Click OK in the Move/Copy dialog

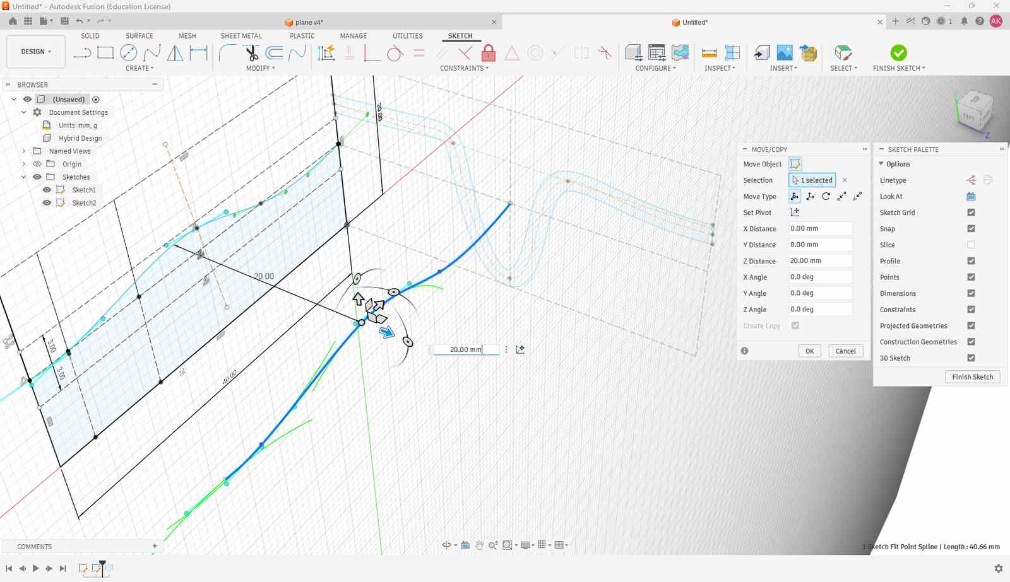pos(810,351)
